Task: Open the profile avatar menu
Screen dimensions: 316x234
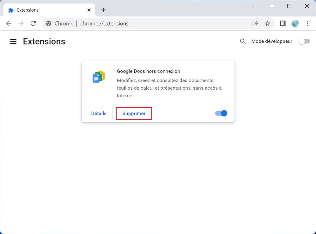Action: tap(295, 24)
